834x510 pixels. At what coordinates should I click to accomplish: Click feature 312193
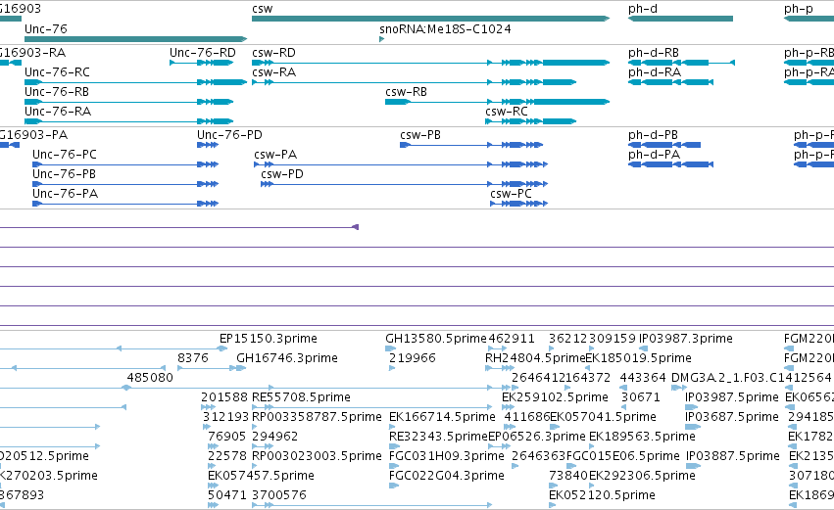pos(225,417)
